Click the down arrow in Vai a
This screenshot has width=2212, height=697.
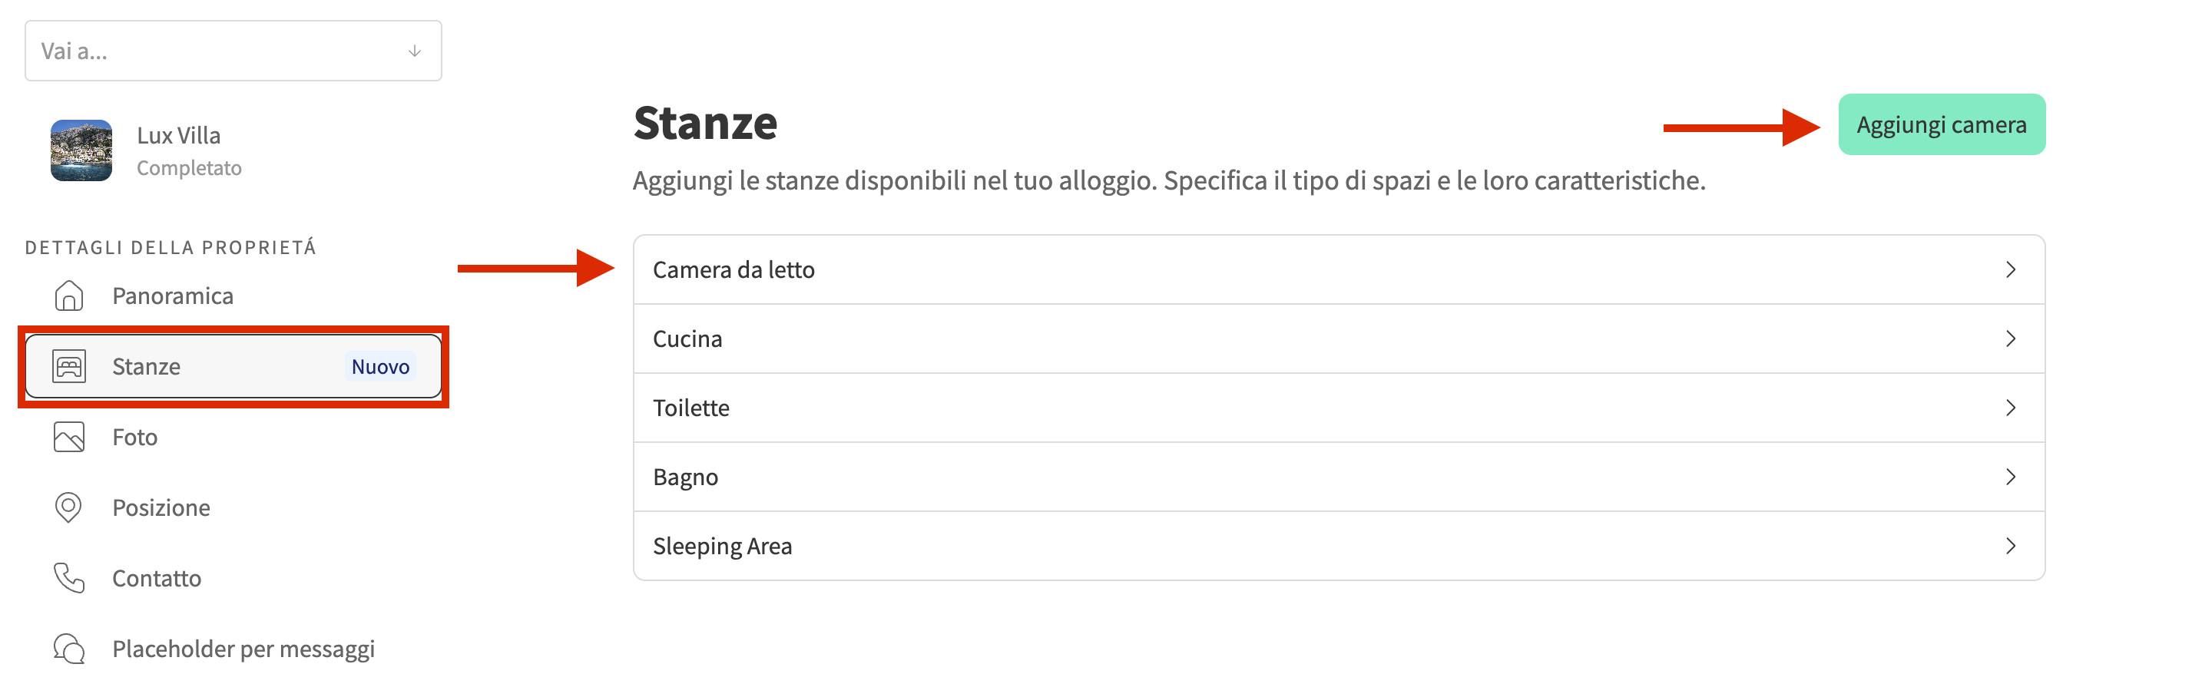(x=415, y=51)
